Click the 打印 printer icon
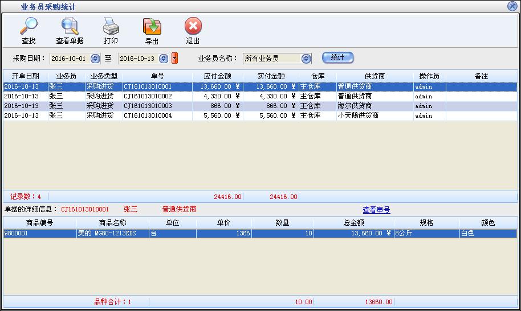The image size is (521, 311). coord(111,27)
